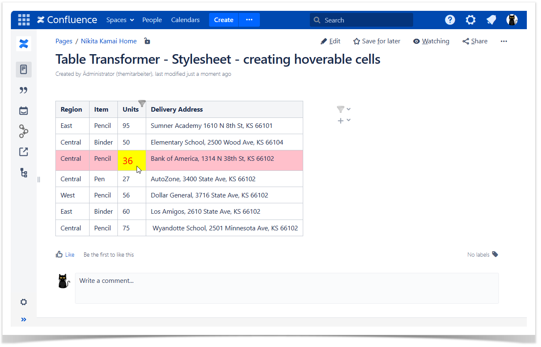
Task: Toggle Save for later star
Action: (x=376, y=41)
